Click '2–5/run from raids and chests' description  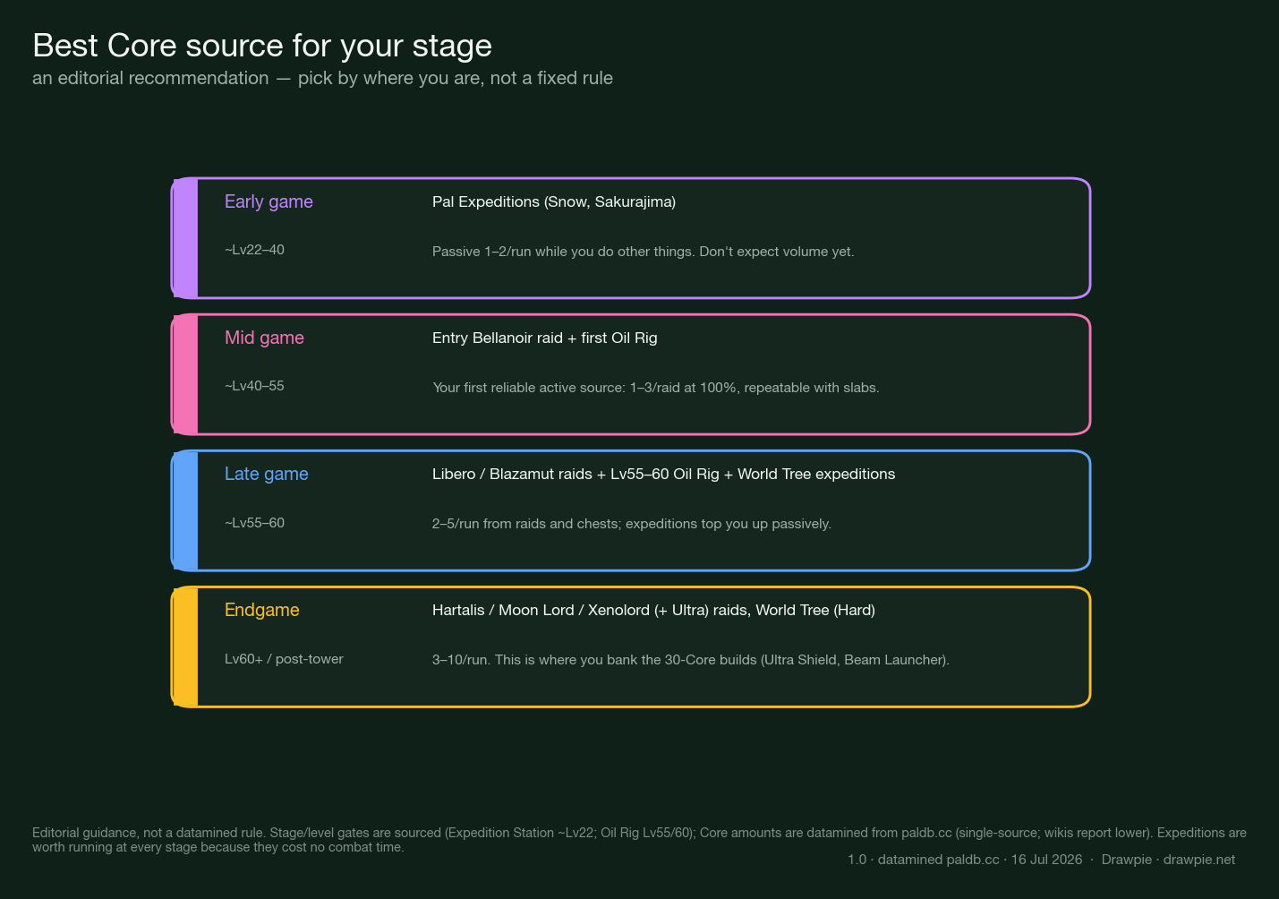(x=632, y=524)
